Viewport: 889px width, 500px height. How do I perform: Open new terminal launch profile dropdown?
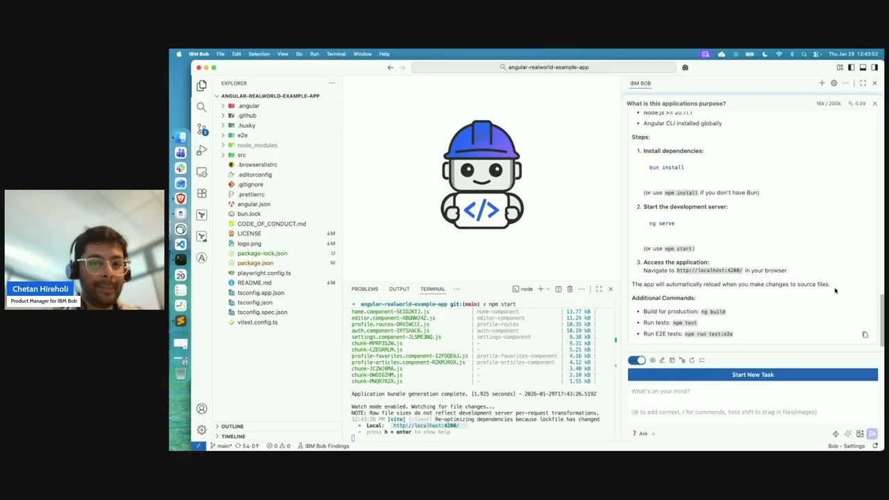tap(548, 289)
